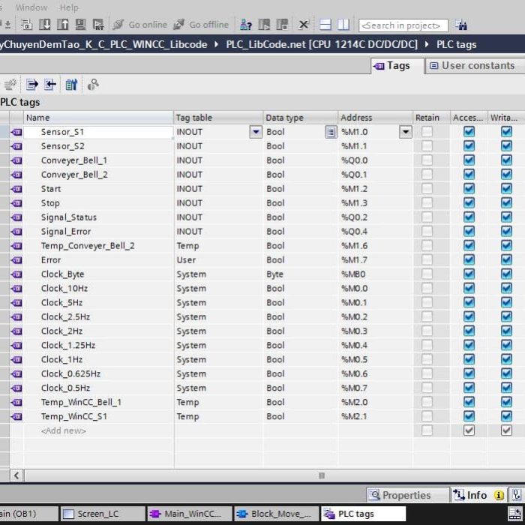Click the Accessible devices icon
Viewport: 525px width, 525px height.
pyautogui.click(x=246, y=25)
